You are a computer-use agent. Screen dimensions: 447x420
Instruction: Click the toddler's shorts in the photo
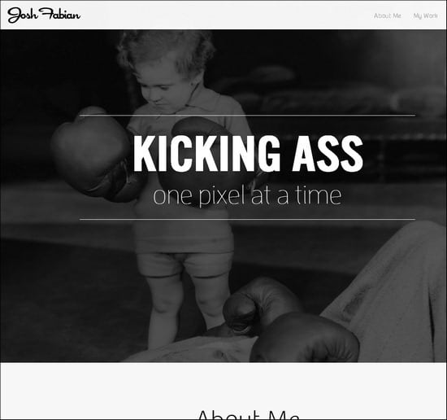(184, 264)
